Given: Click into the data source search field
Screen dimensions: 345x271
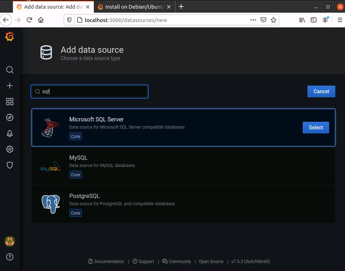Looking at the screenshot, I should tap(89, 91).
